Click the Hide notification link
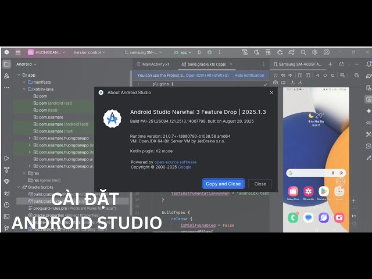Viewport: 372px width, 279px height. (249, 75)
